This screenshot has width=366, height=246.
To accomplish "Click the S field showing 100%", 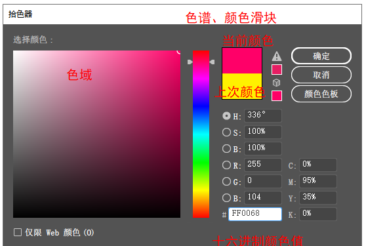I will pyautogui.click(x=263, y=132).
